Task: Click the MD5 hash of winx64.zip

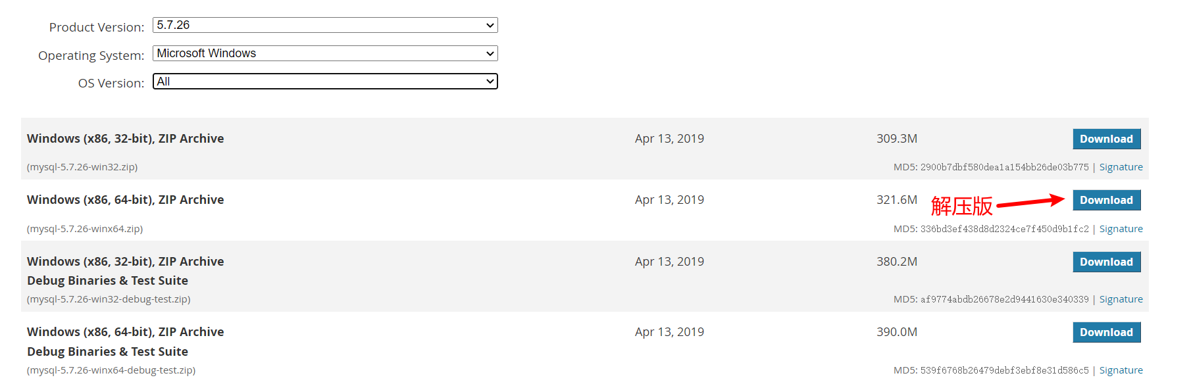Action: coord(1004,229)
